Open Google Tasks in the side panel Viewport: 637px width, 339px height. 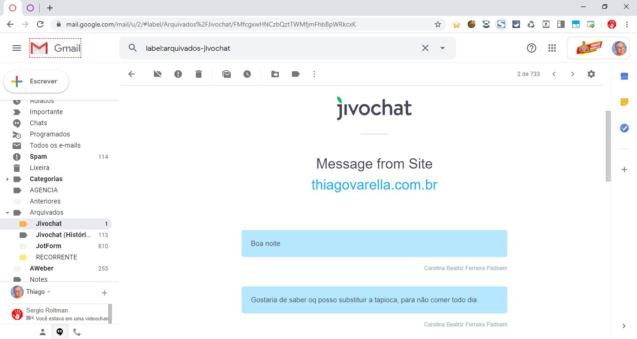[x=624, y=128]
